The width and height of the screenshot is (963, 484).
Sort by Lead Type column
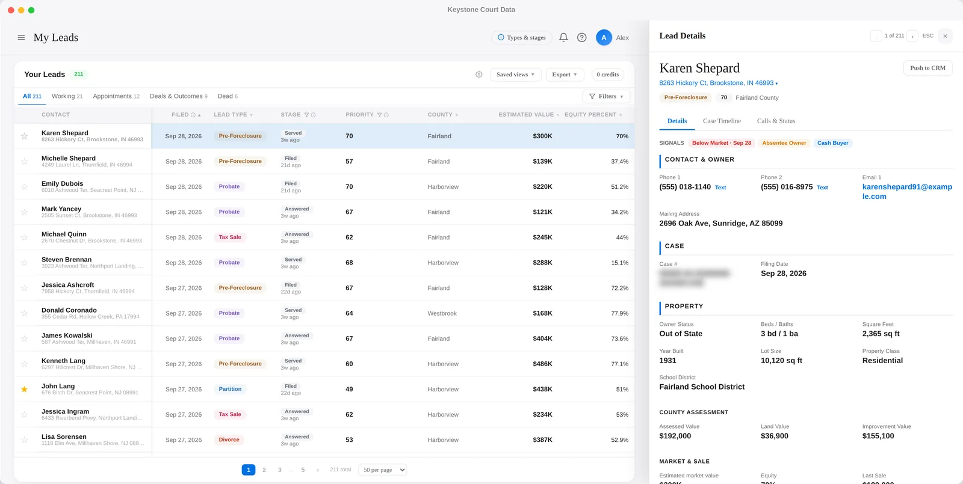pyautogui.click(x=233, y=115)
